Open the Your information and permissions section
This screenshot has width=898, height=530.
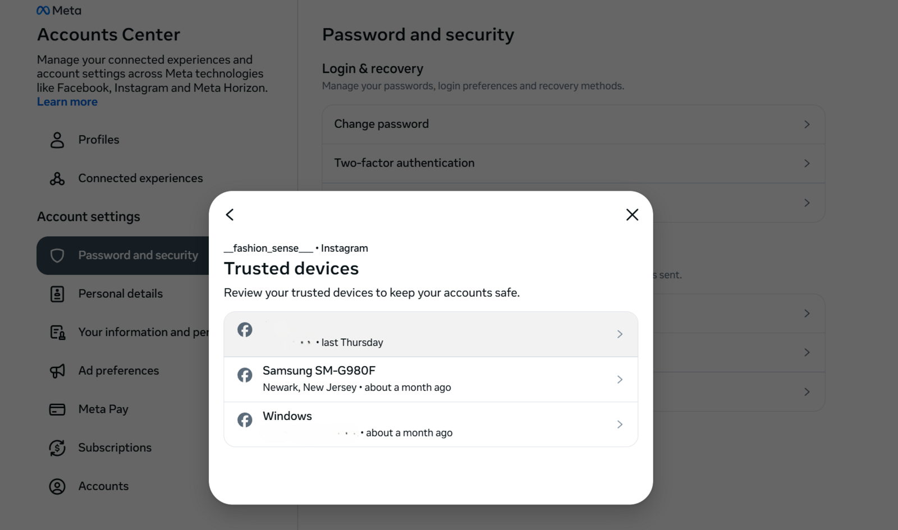(x=144, y=332)
